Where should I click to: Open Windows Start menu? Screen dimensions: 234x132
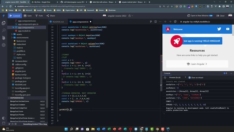tap(66, 129)
